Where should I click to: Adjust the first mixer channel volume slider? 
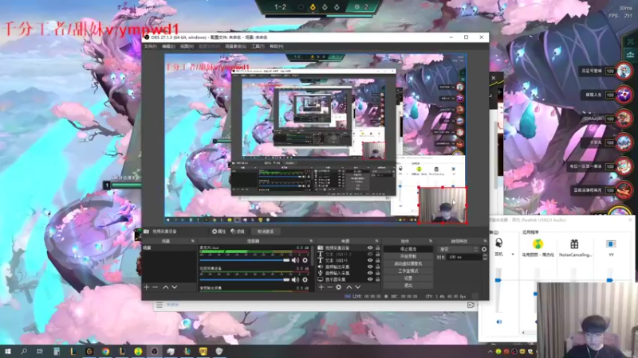[x=245, y=260]
